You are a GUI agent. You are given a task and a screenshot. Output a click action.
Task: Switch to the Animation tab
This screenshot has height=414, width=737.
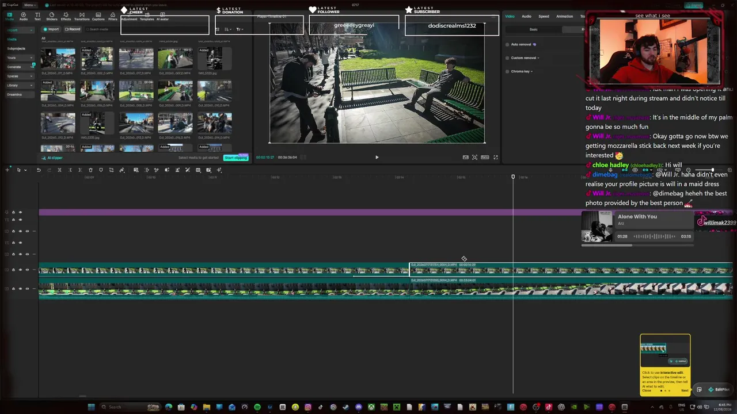tap(565, 16)
